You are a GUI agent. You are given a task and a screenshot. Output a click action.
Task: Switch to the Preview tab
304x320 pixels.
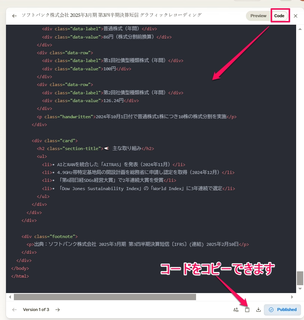pyautogui.click(x=258, y=16)
